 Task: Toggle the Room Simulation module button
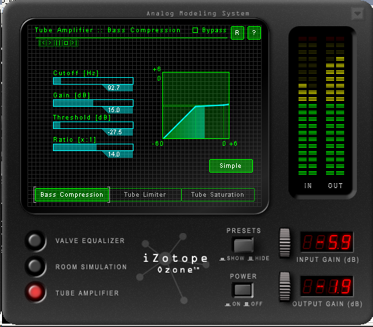click(36, 267)
